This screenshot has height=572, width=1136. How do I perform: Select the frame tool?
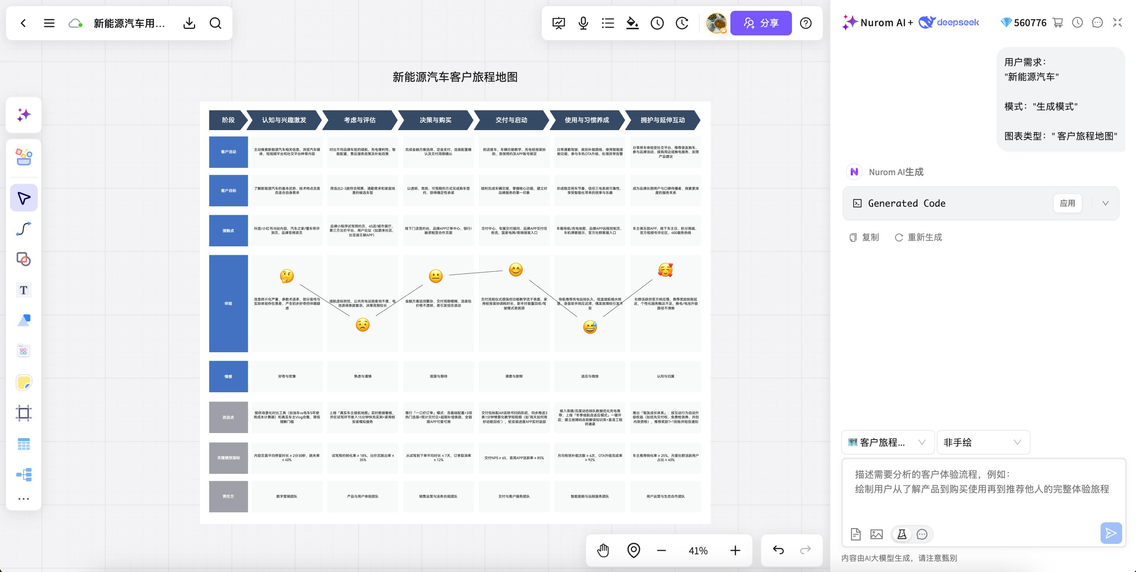(24, 413)
